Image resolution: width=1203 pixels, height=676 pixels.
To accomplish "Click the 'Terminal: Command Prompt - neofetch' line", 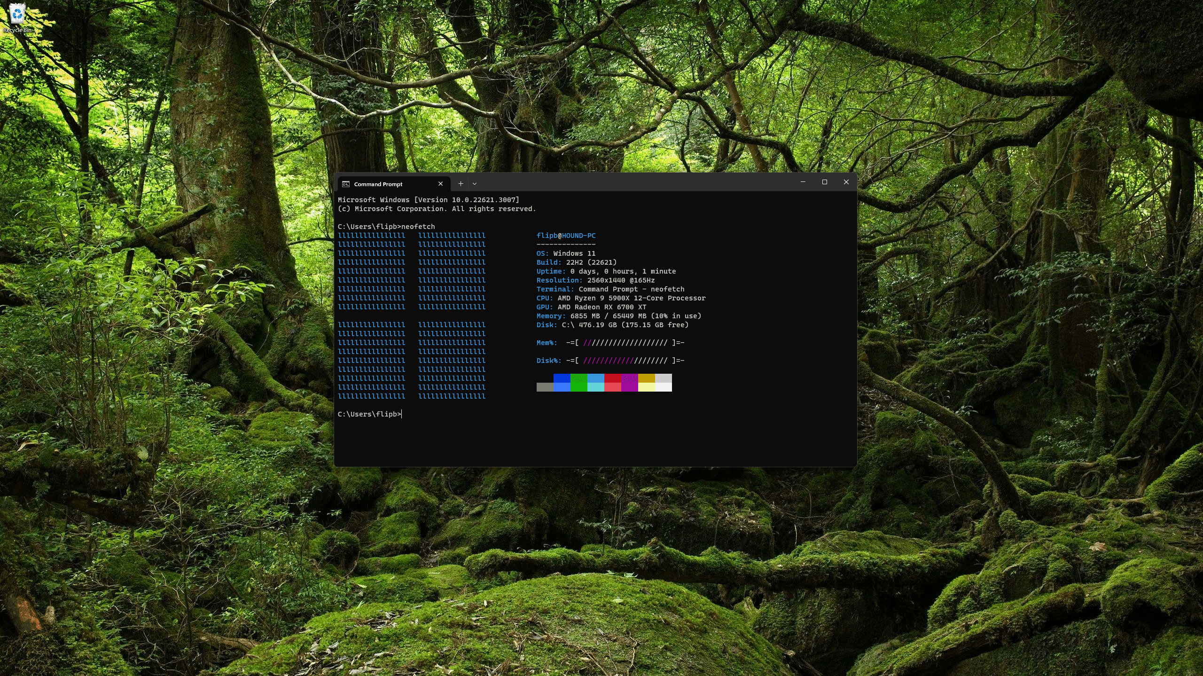I will pos(610,289).
